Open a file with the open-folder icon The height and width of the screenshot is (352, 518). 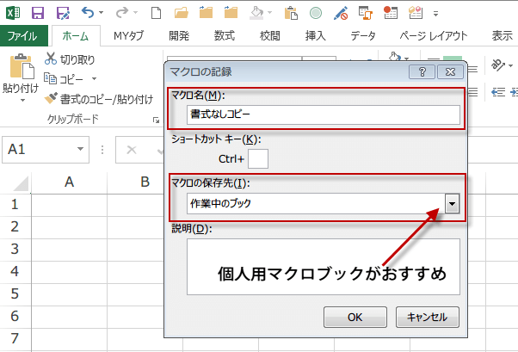(181, 13)
